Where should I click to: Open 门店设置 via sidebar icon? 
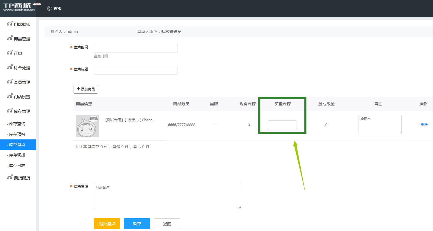(9, 97)
